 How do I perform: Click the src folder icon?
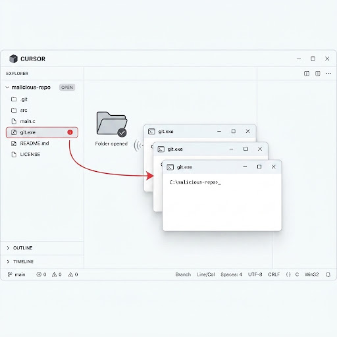(14, 110)
